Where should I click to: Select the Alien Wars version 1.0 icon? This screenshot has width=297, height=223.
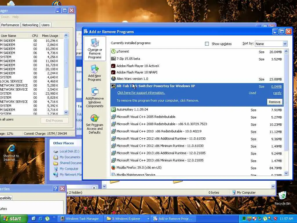coord(113,79)
